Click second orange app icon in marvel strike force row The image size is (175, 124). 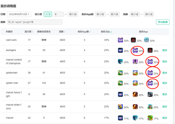(135, 107)
